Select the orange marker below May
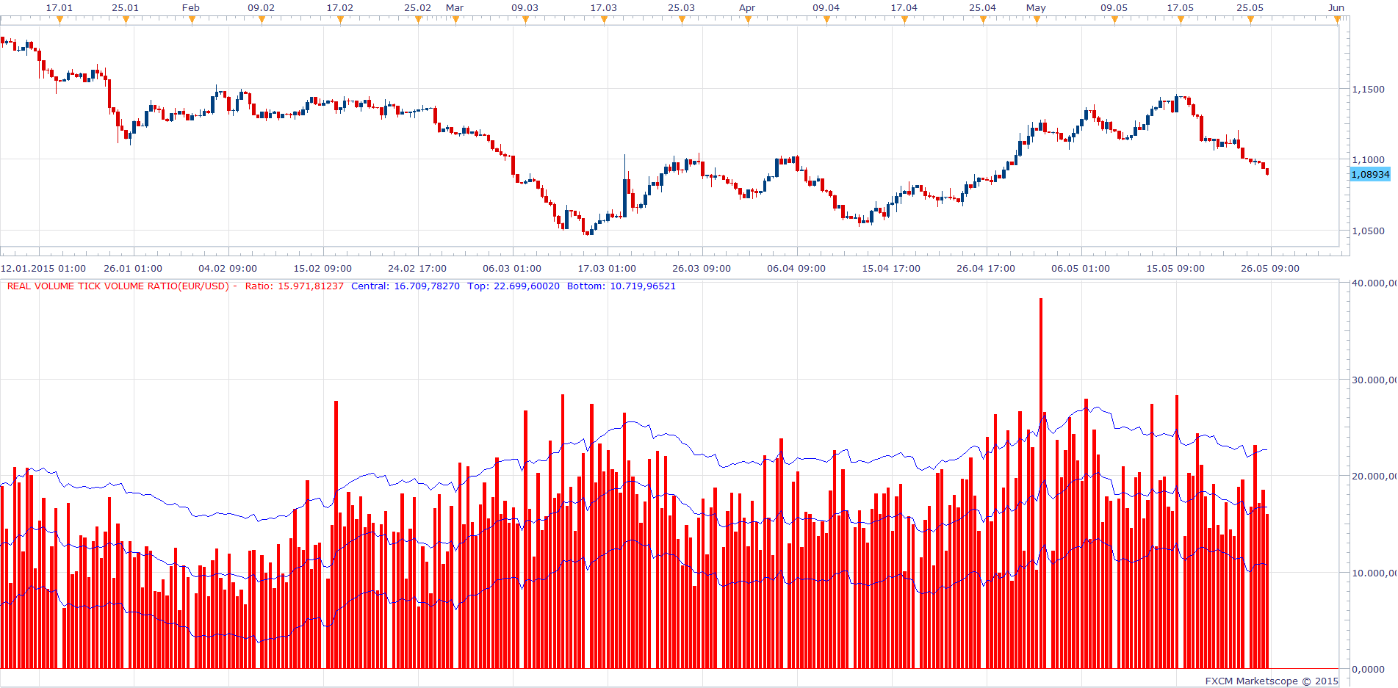The image size is (1398, 688). pyautogui.click(x=1037, y=20)
